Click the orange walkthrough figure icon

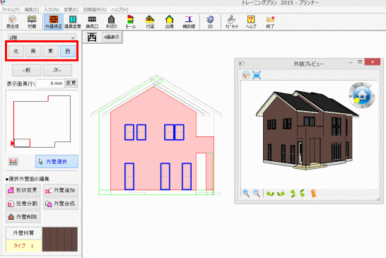(314, 193)
